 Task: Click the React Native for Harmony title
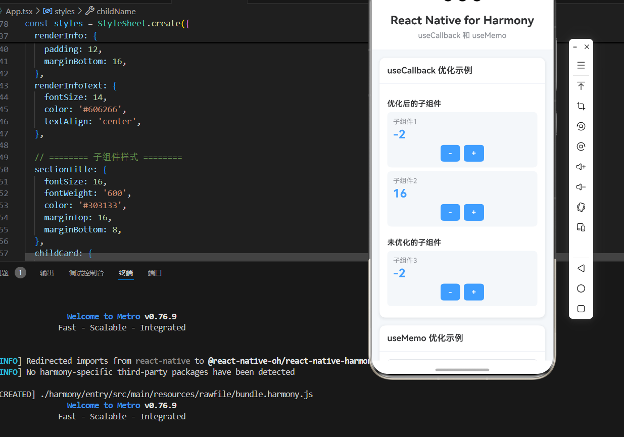click(x=462, y=21)
